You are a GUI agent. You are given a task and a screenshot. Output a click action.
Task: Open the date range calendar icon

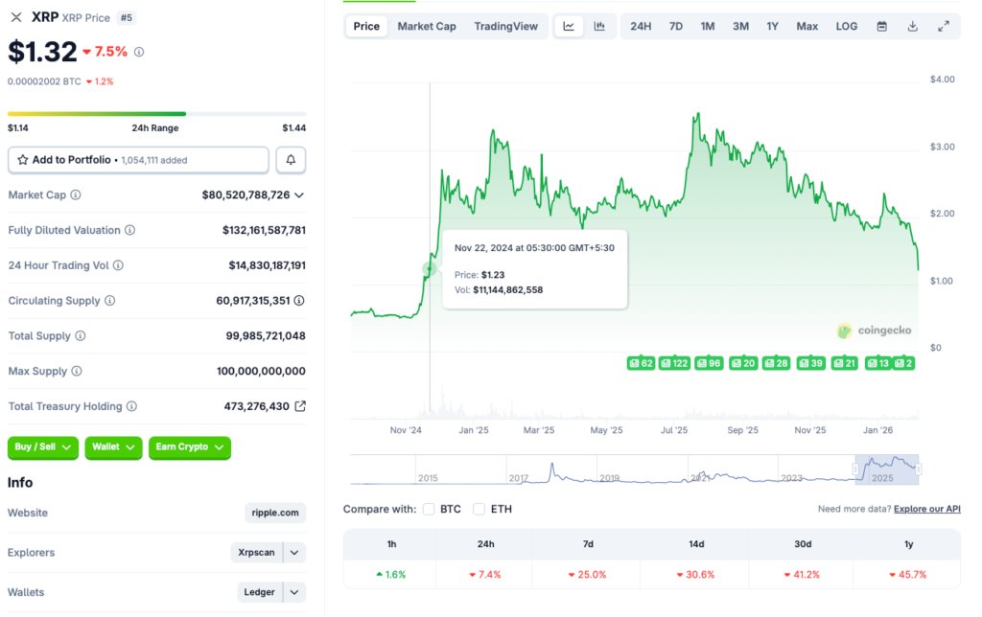881,26
